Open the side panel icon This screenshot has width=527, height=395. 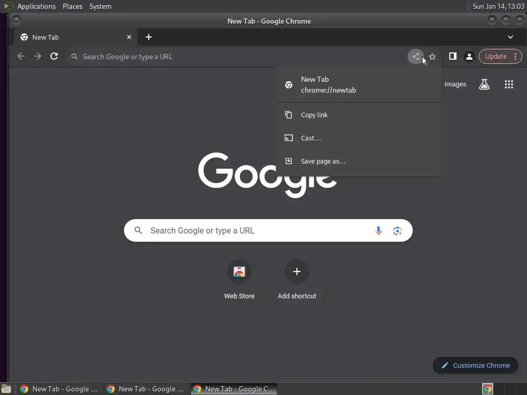(x=453, y=56)
